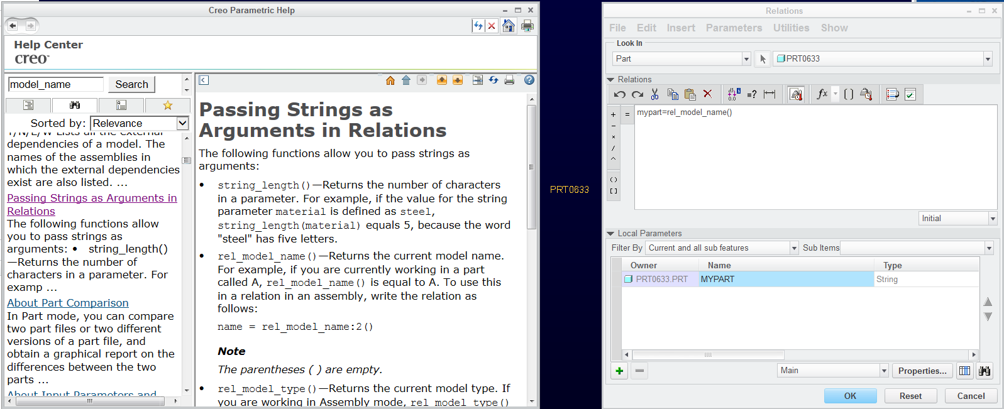Insert square brackets from relations sidebar

click(614, 191)
